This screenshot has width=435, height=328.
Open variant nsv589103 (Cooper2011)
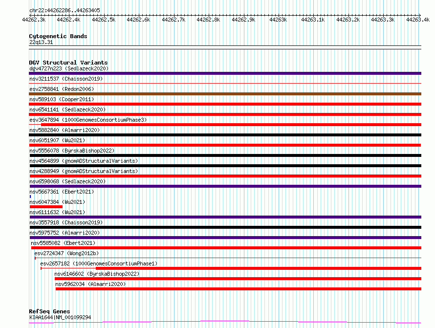(x=62, y=99)
